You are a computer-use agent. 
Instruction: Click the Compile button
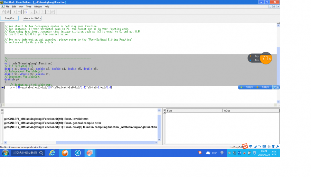pyautogui.click(x=9, y=18)
